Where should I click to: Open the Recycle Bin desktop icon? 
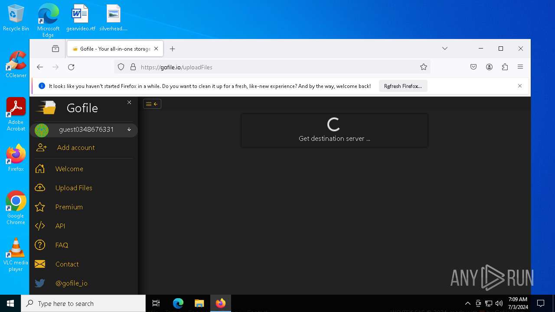point(16,18)
